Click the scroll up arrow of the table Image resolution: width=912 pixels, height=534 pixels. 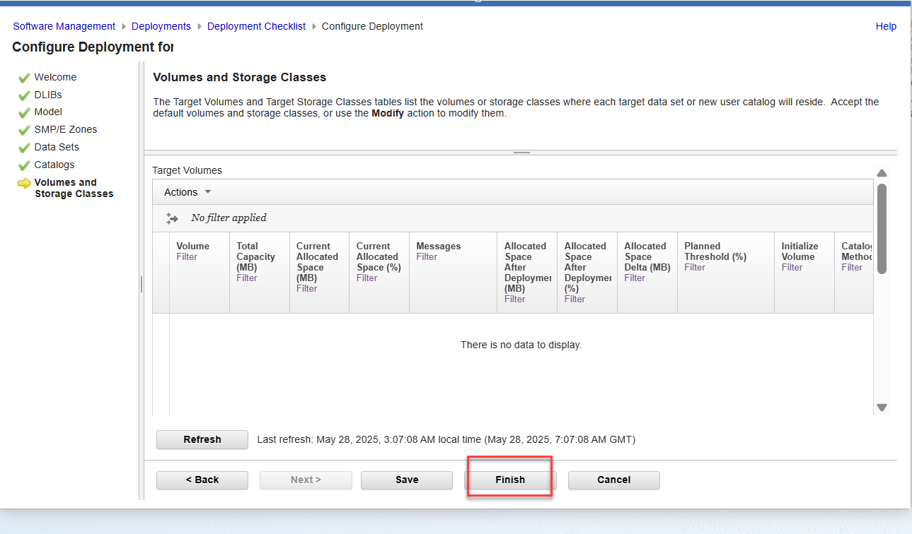point(882,173)
